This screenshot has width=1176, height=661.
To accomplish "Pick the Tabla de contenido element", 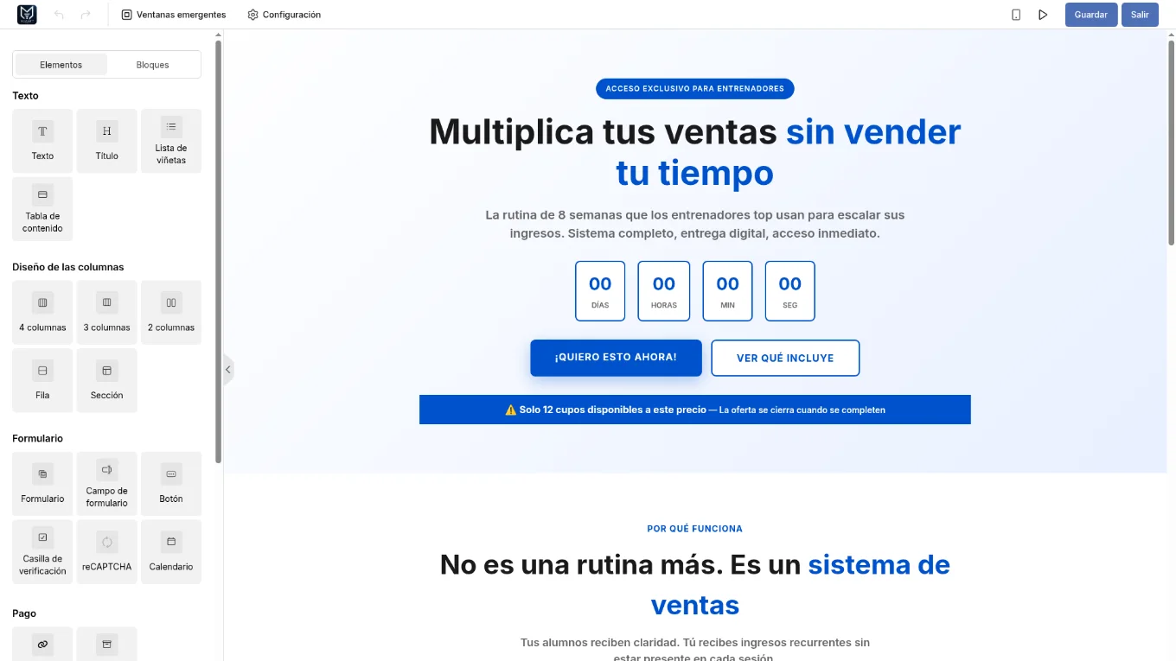I will [42, 209].
